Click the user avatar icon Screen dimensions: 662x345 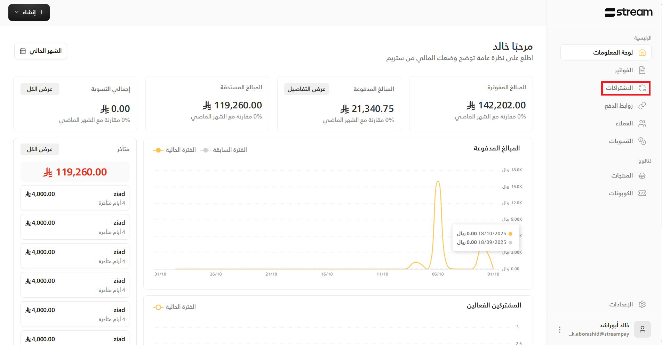[x=642, y=329]
